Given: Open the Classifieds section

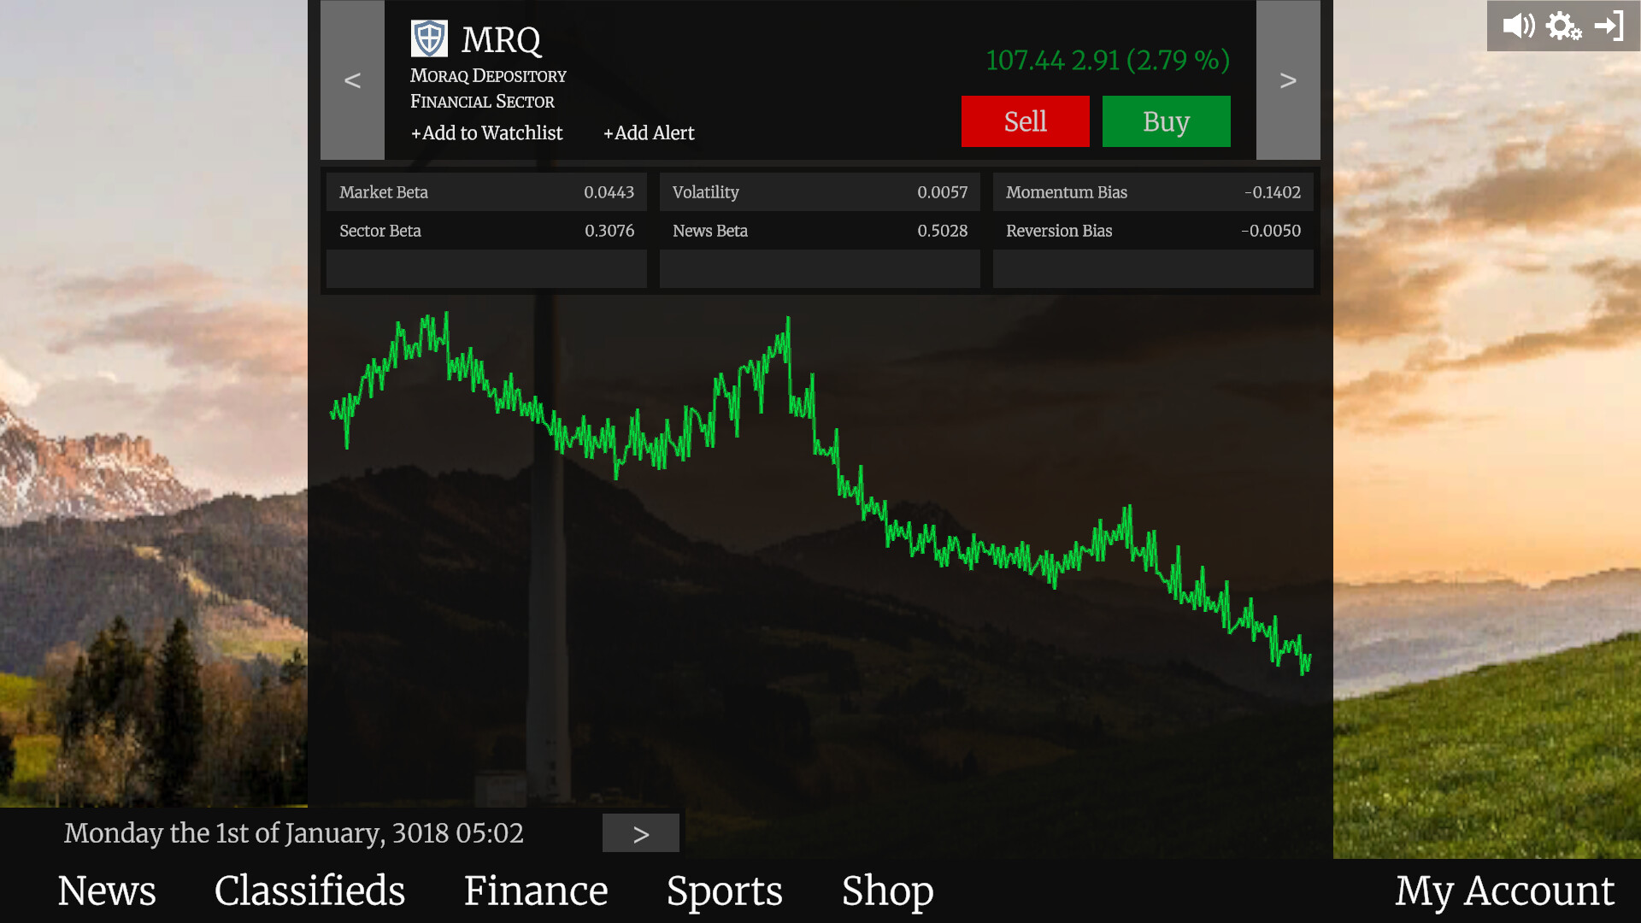Looking at the screenshot, I should 309,891.
